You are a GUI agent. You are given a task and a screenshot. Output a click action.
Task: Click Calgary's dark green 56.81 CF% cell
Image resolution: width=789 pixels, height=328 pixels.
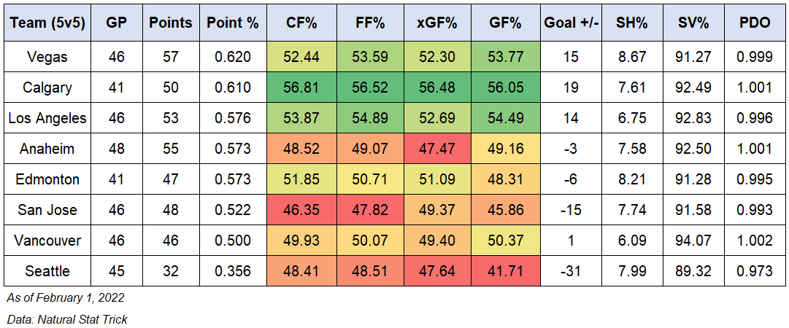click(x=301, y=87)
